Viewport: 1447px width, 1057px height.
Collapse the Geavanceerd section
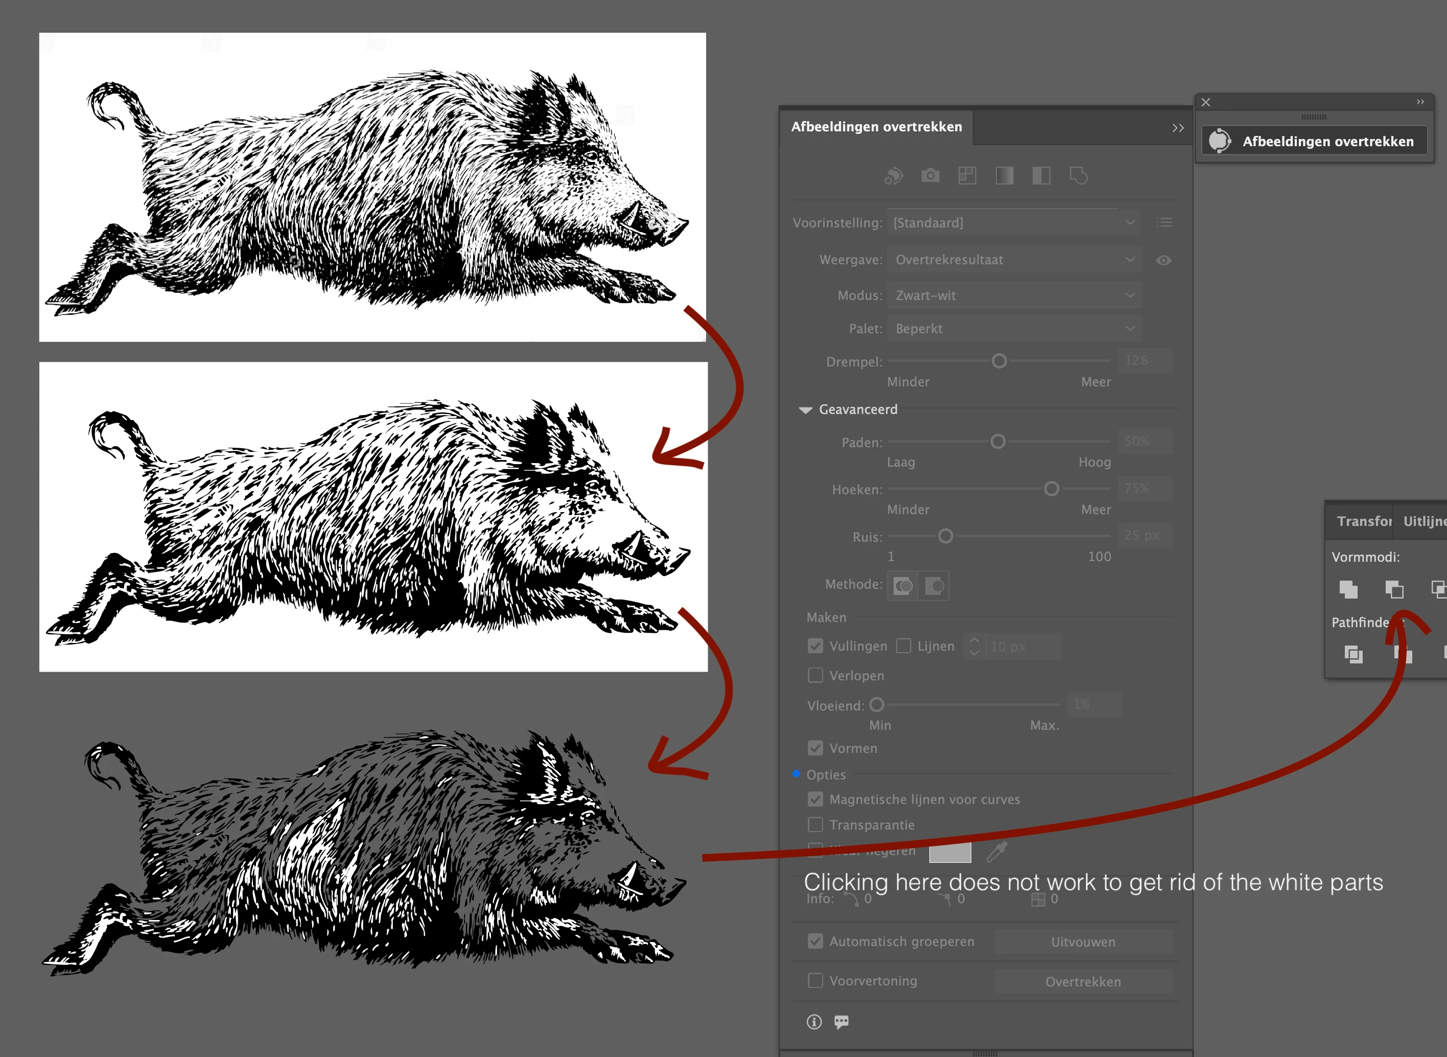point(806,409)
